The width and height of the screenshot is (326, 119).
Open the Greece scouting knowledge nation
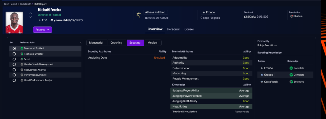267,75
